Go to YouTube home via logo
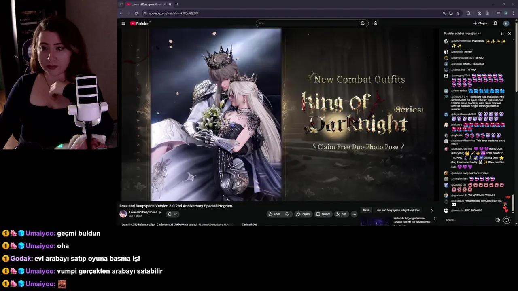Viewport: 518px width, 291px height. click(139, 23)
